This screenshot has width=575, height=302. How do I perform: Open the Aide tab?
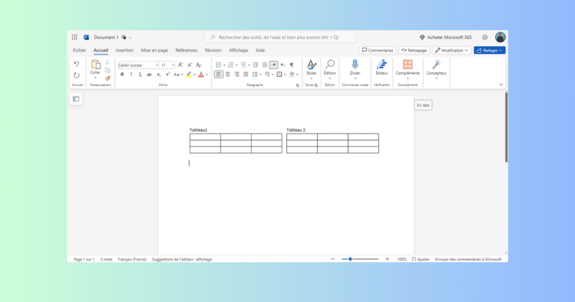pyautogui.click(x=260, y=50)
